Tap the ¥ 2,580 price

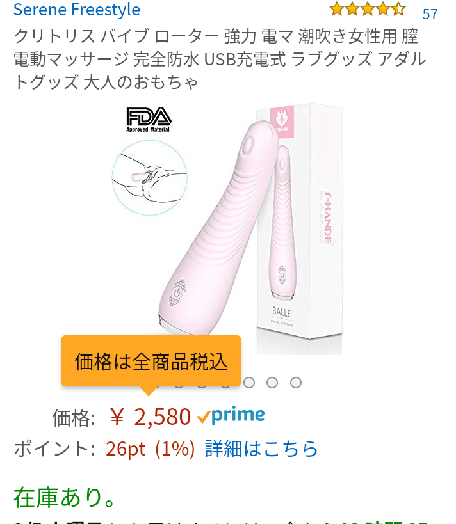coord(151,417)
